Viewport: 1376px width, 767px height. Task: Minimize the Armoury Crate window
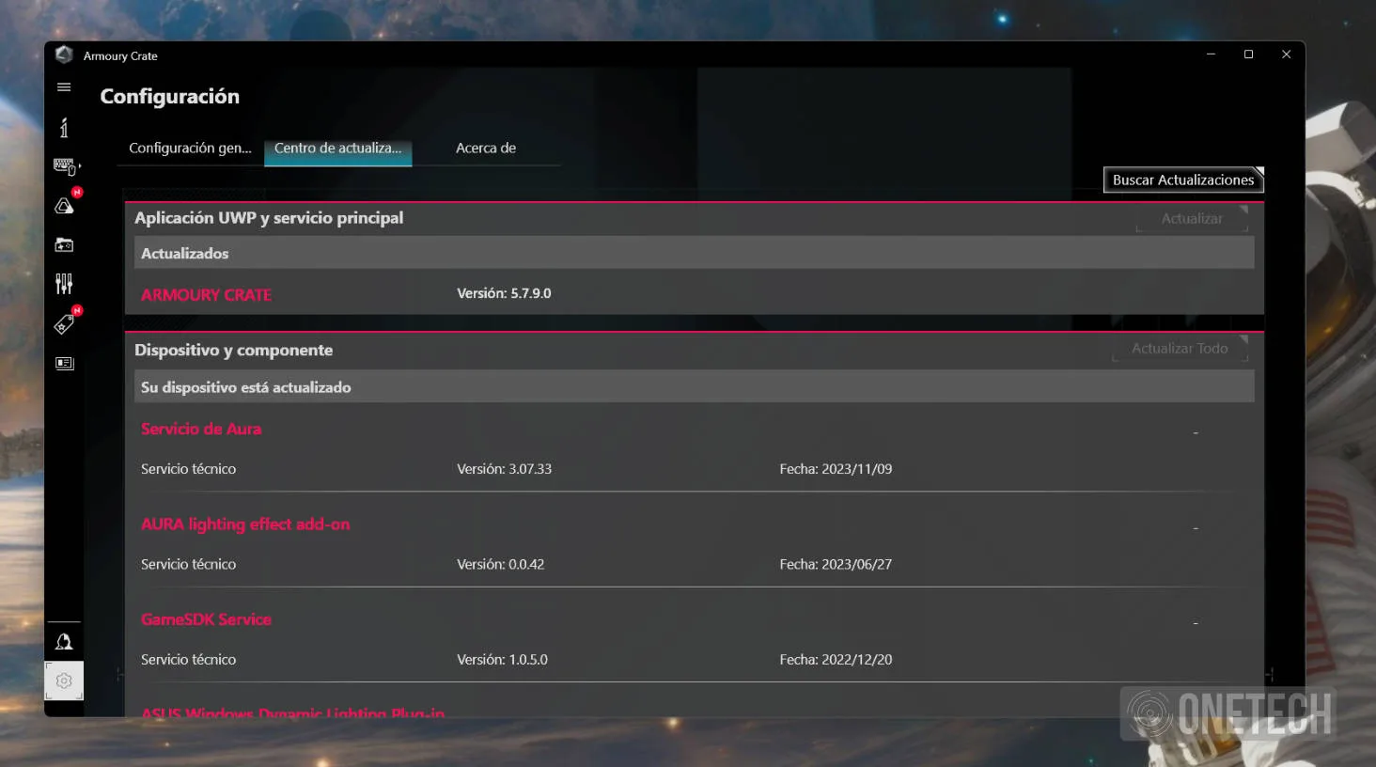pos(1211,55)
